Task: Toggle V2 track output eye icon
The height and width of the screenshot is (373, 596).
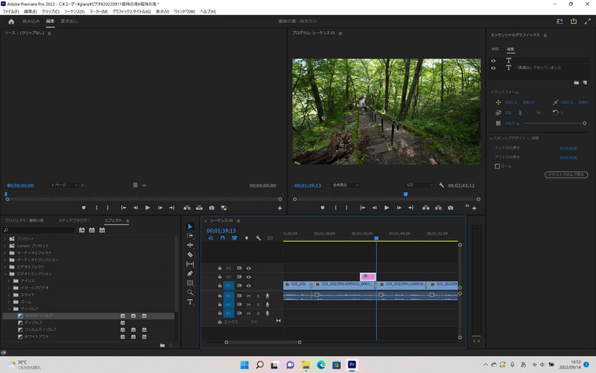Action: (249, 277)
